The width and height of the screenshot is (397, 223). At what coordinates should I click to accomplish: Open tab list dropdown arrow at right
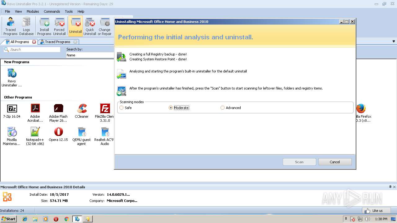coord(394,42)
